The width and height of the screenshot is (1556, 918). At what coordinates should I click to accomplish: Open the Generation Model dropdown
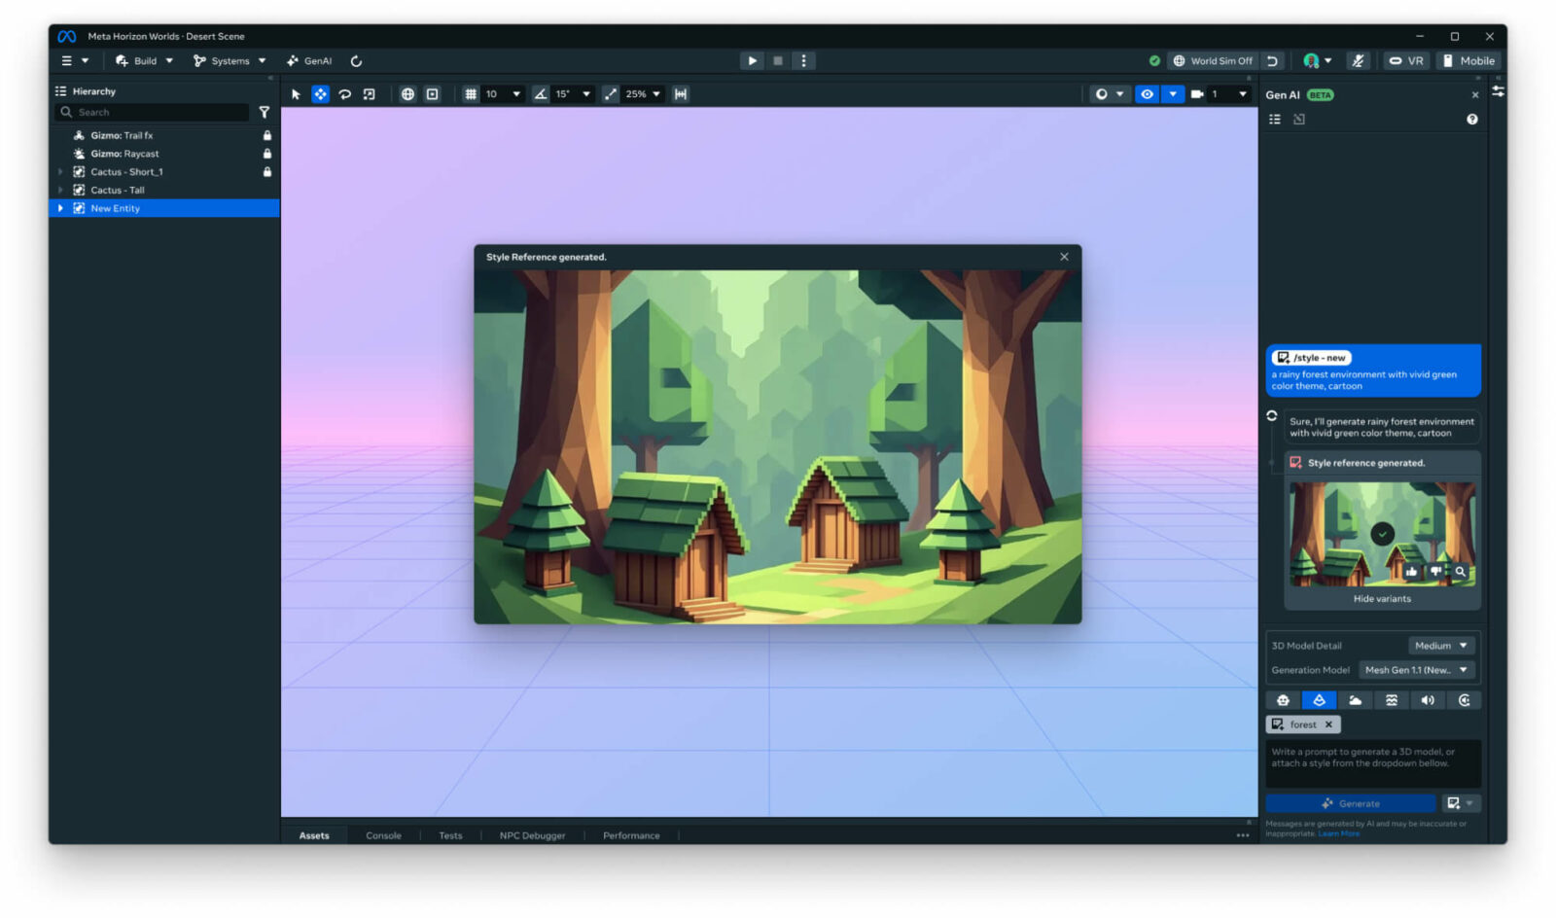pos(1416,670)
